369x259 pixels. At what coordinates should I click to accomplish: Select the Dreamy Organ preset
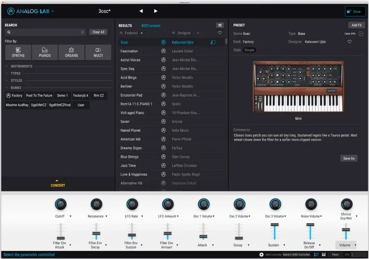(x=131, y=148)
